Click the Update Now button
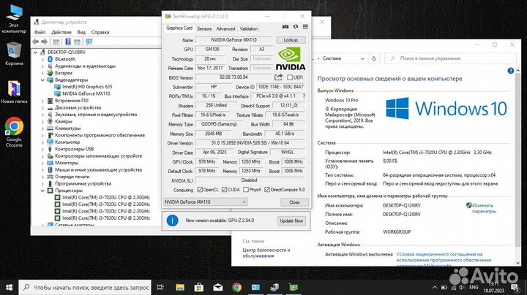 pyautogui.click(x=291, y=221)
